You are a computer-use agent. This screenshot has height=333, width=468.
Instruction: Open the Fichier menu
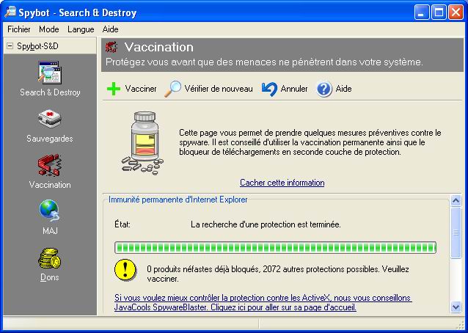click(20, 29)
